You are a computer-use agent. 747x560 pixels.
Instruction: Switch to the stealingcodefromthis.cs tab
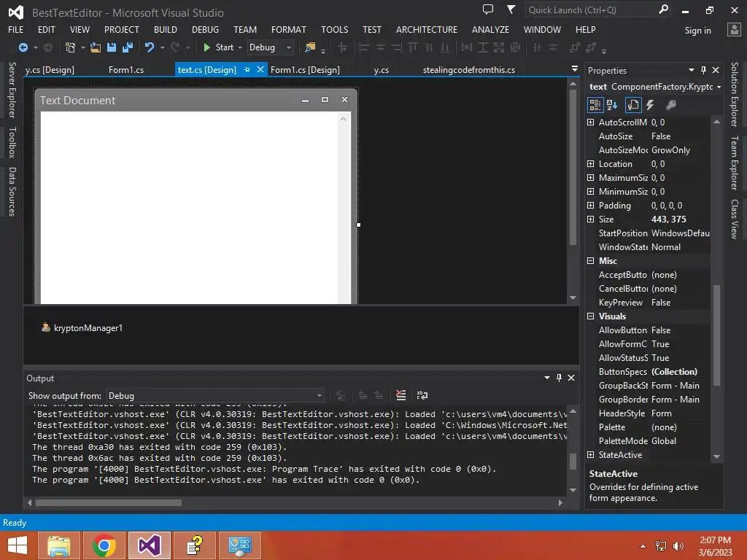(469, 69)
